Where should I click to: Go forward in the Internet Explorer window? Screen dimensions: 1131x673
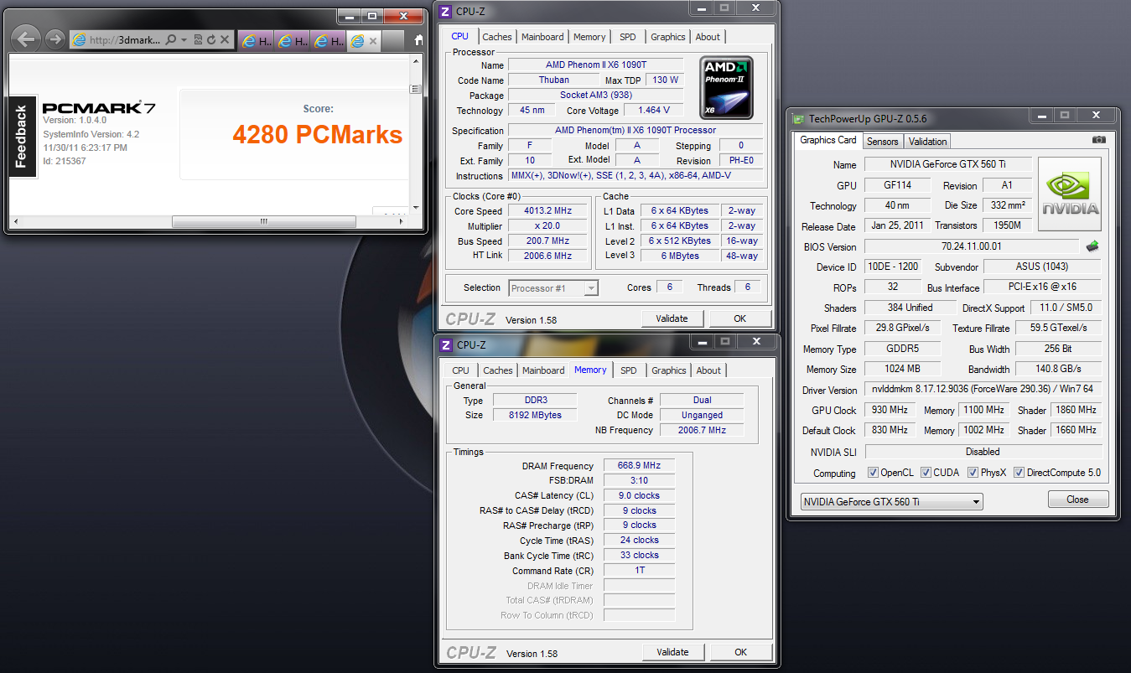(x=54, y=39)
